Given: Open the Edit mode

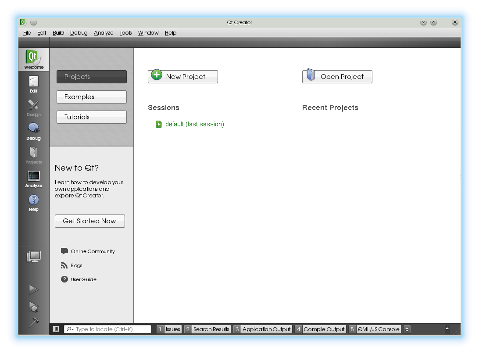Looking at the screenshot, I should click(34, 84).
